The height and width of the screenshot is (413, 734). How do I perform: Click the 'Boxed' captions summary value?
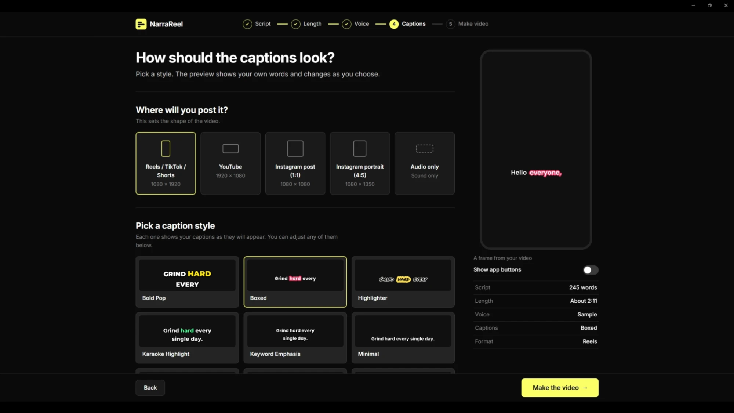[589, 328]
